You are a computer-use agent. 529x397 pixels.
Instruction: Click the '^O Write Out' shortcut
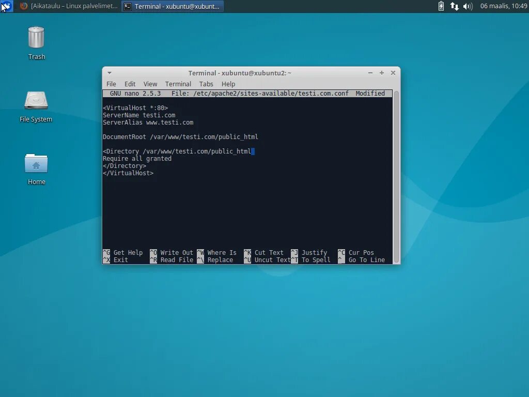[x=172, y=252]
